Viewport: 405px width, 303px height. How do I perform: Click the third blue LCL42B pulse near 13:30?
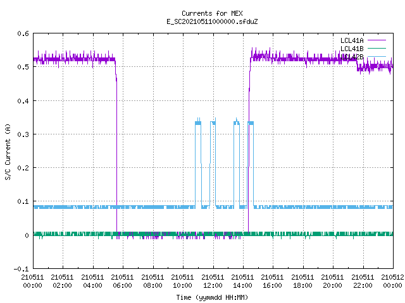(x=237, y=163)
